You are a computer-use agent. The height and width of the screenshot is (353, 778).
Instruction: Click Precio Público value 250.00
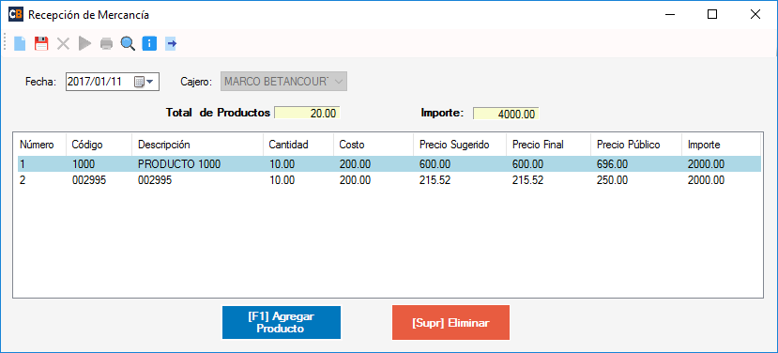[x=612, y=180]
